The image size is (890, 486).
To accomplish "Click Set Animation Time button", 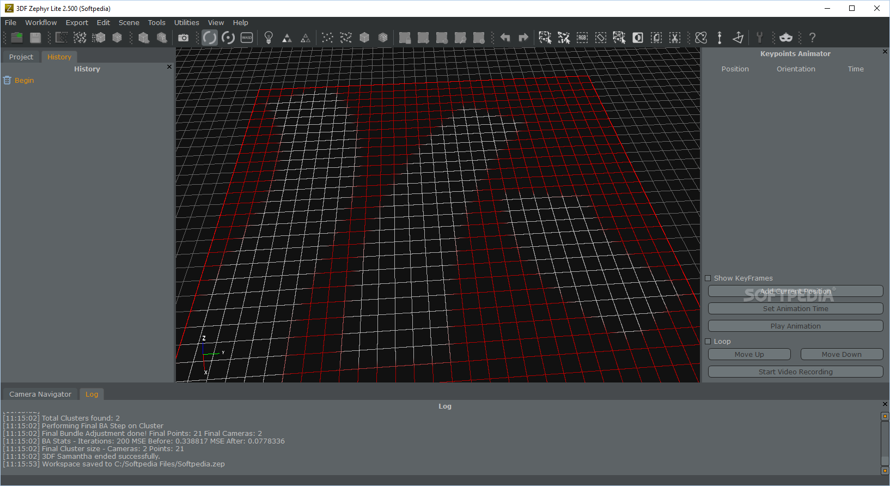I will coord(796,309).
